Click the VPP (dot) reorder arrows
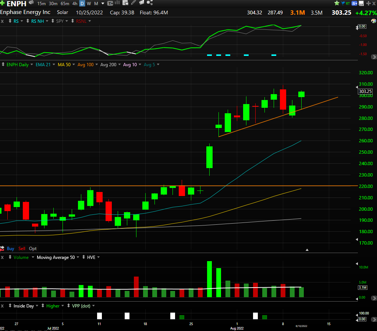 pyautogui.click(x=68, y=306)
